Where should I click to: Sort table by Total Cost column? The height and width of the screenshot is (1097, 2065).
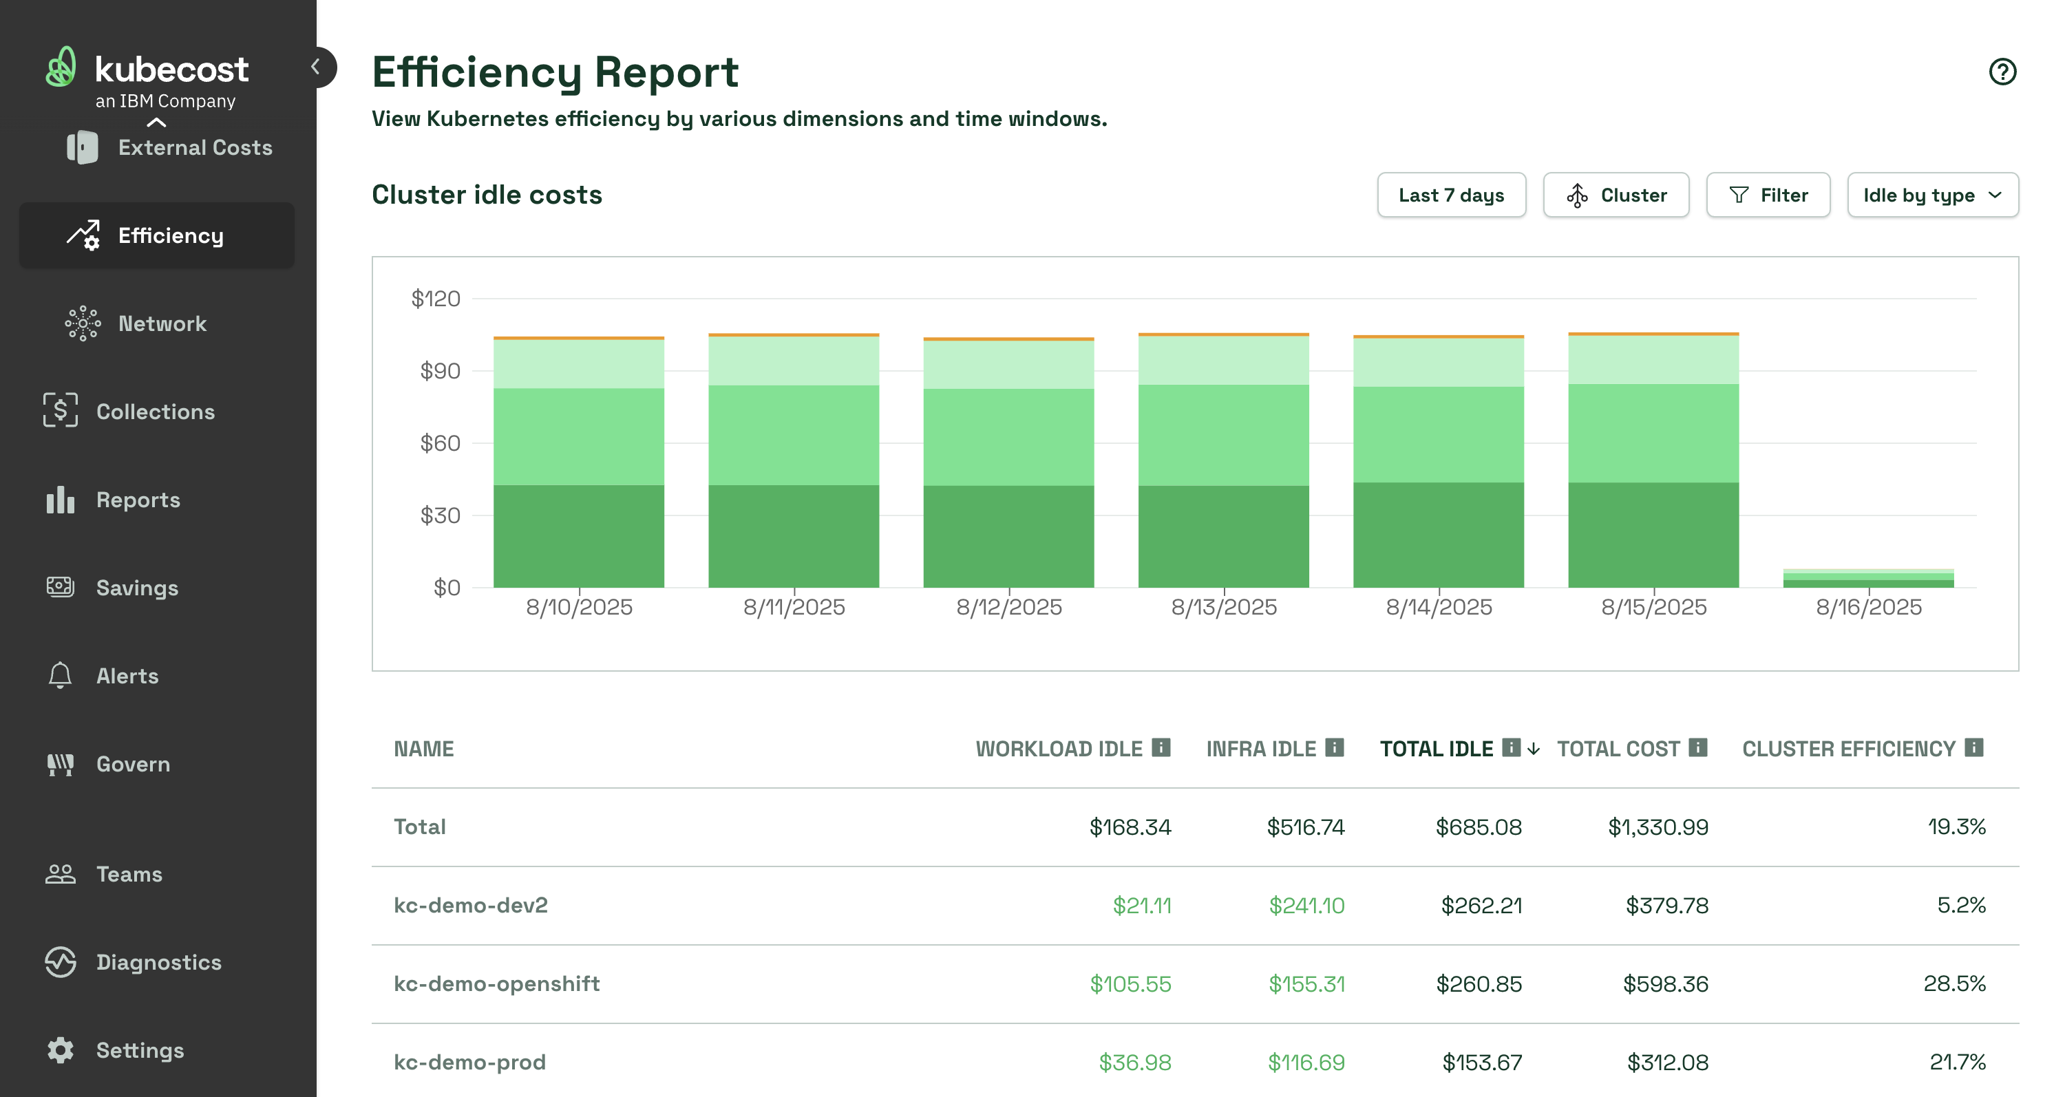point(1618,749)
